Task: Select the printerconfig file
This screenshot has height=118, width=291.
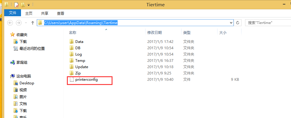Action: (x=86, y=80)
